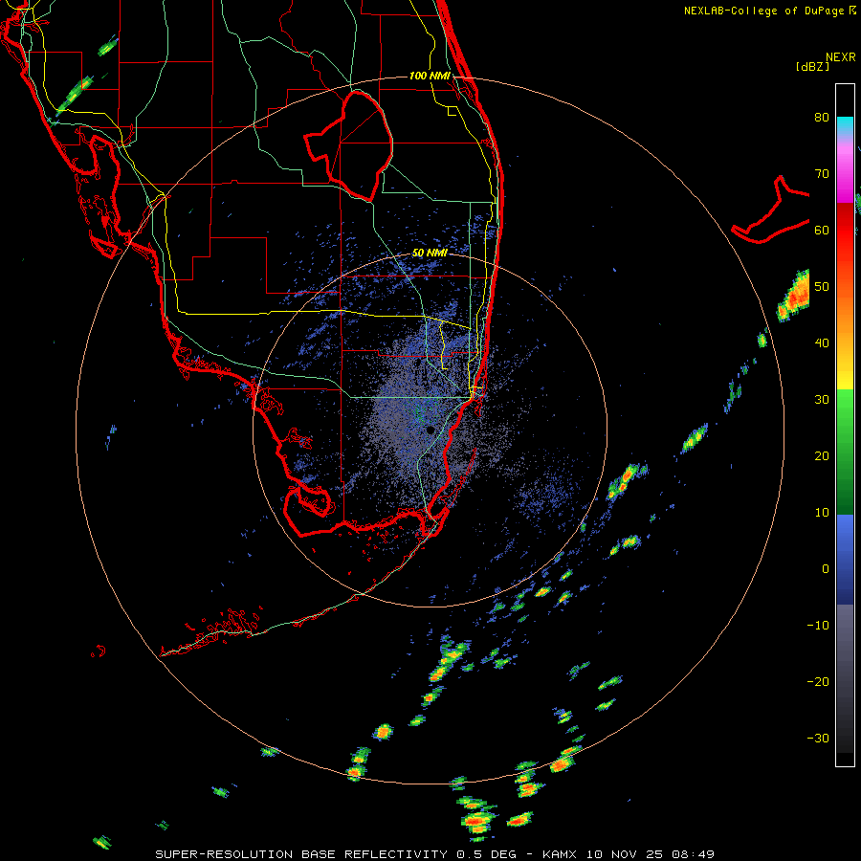Click the NEXR label above color bar
This screenshot has width=861, height=861.
click(x=841, y=57)
